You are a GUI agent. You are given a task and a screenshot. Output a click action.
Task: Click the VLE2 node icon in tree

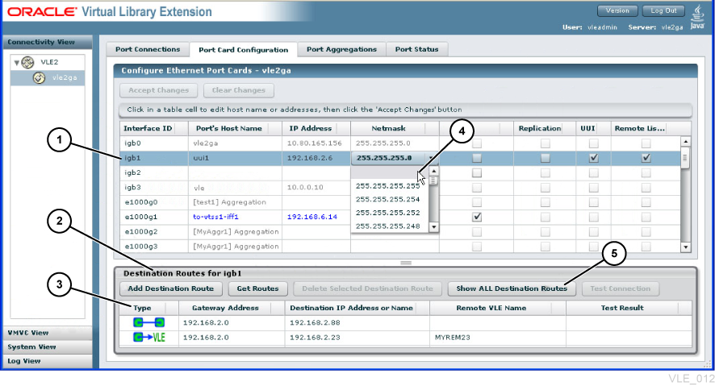(27, 62)
